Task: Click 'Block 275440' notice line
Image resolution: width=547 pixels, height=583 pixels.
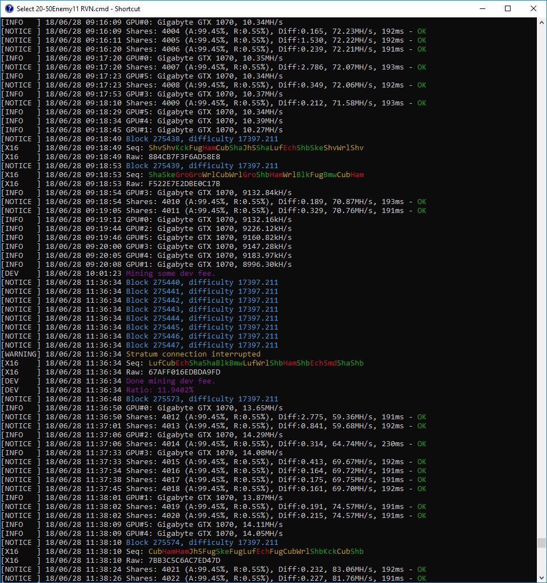Action: 202,282
